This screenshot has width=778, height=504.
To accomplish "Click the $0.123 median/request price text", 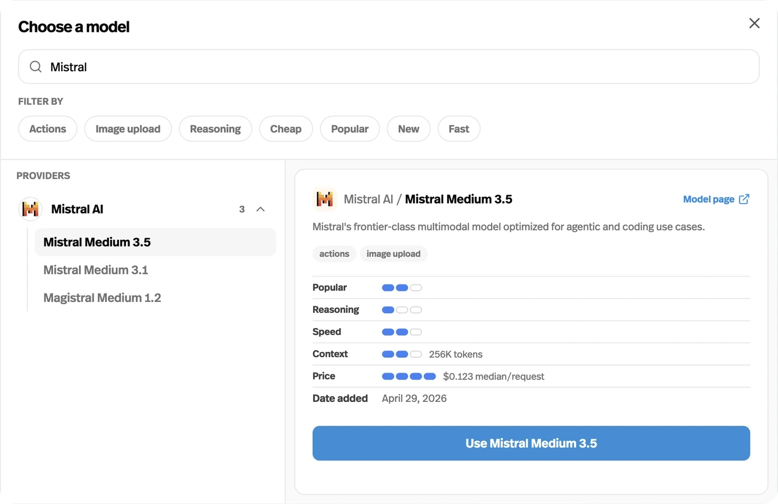I will point(494,376).
